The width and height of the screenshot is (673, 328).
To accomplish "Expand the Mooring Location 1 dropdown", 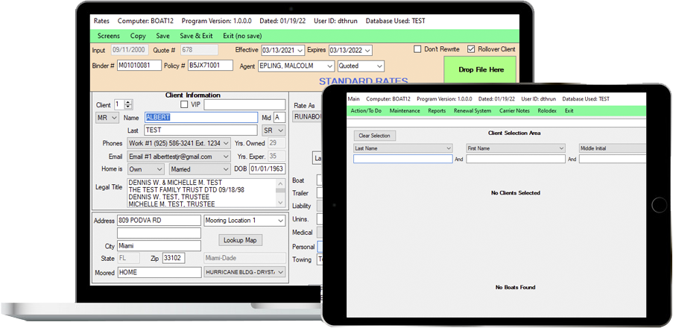I will [280, 221].
